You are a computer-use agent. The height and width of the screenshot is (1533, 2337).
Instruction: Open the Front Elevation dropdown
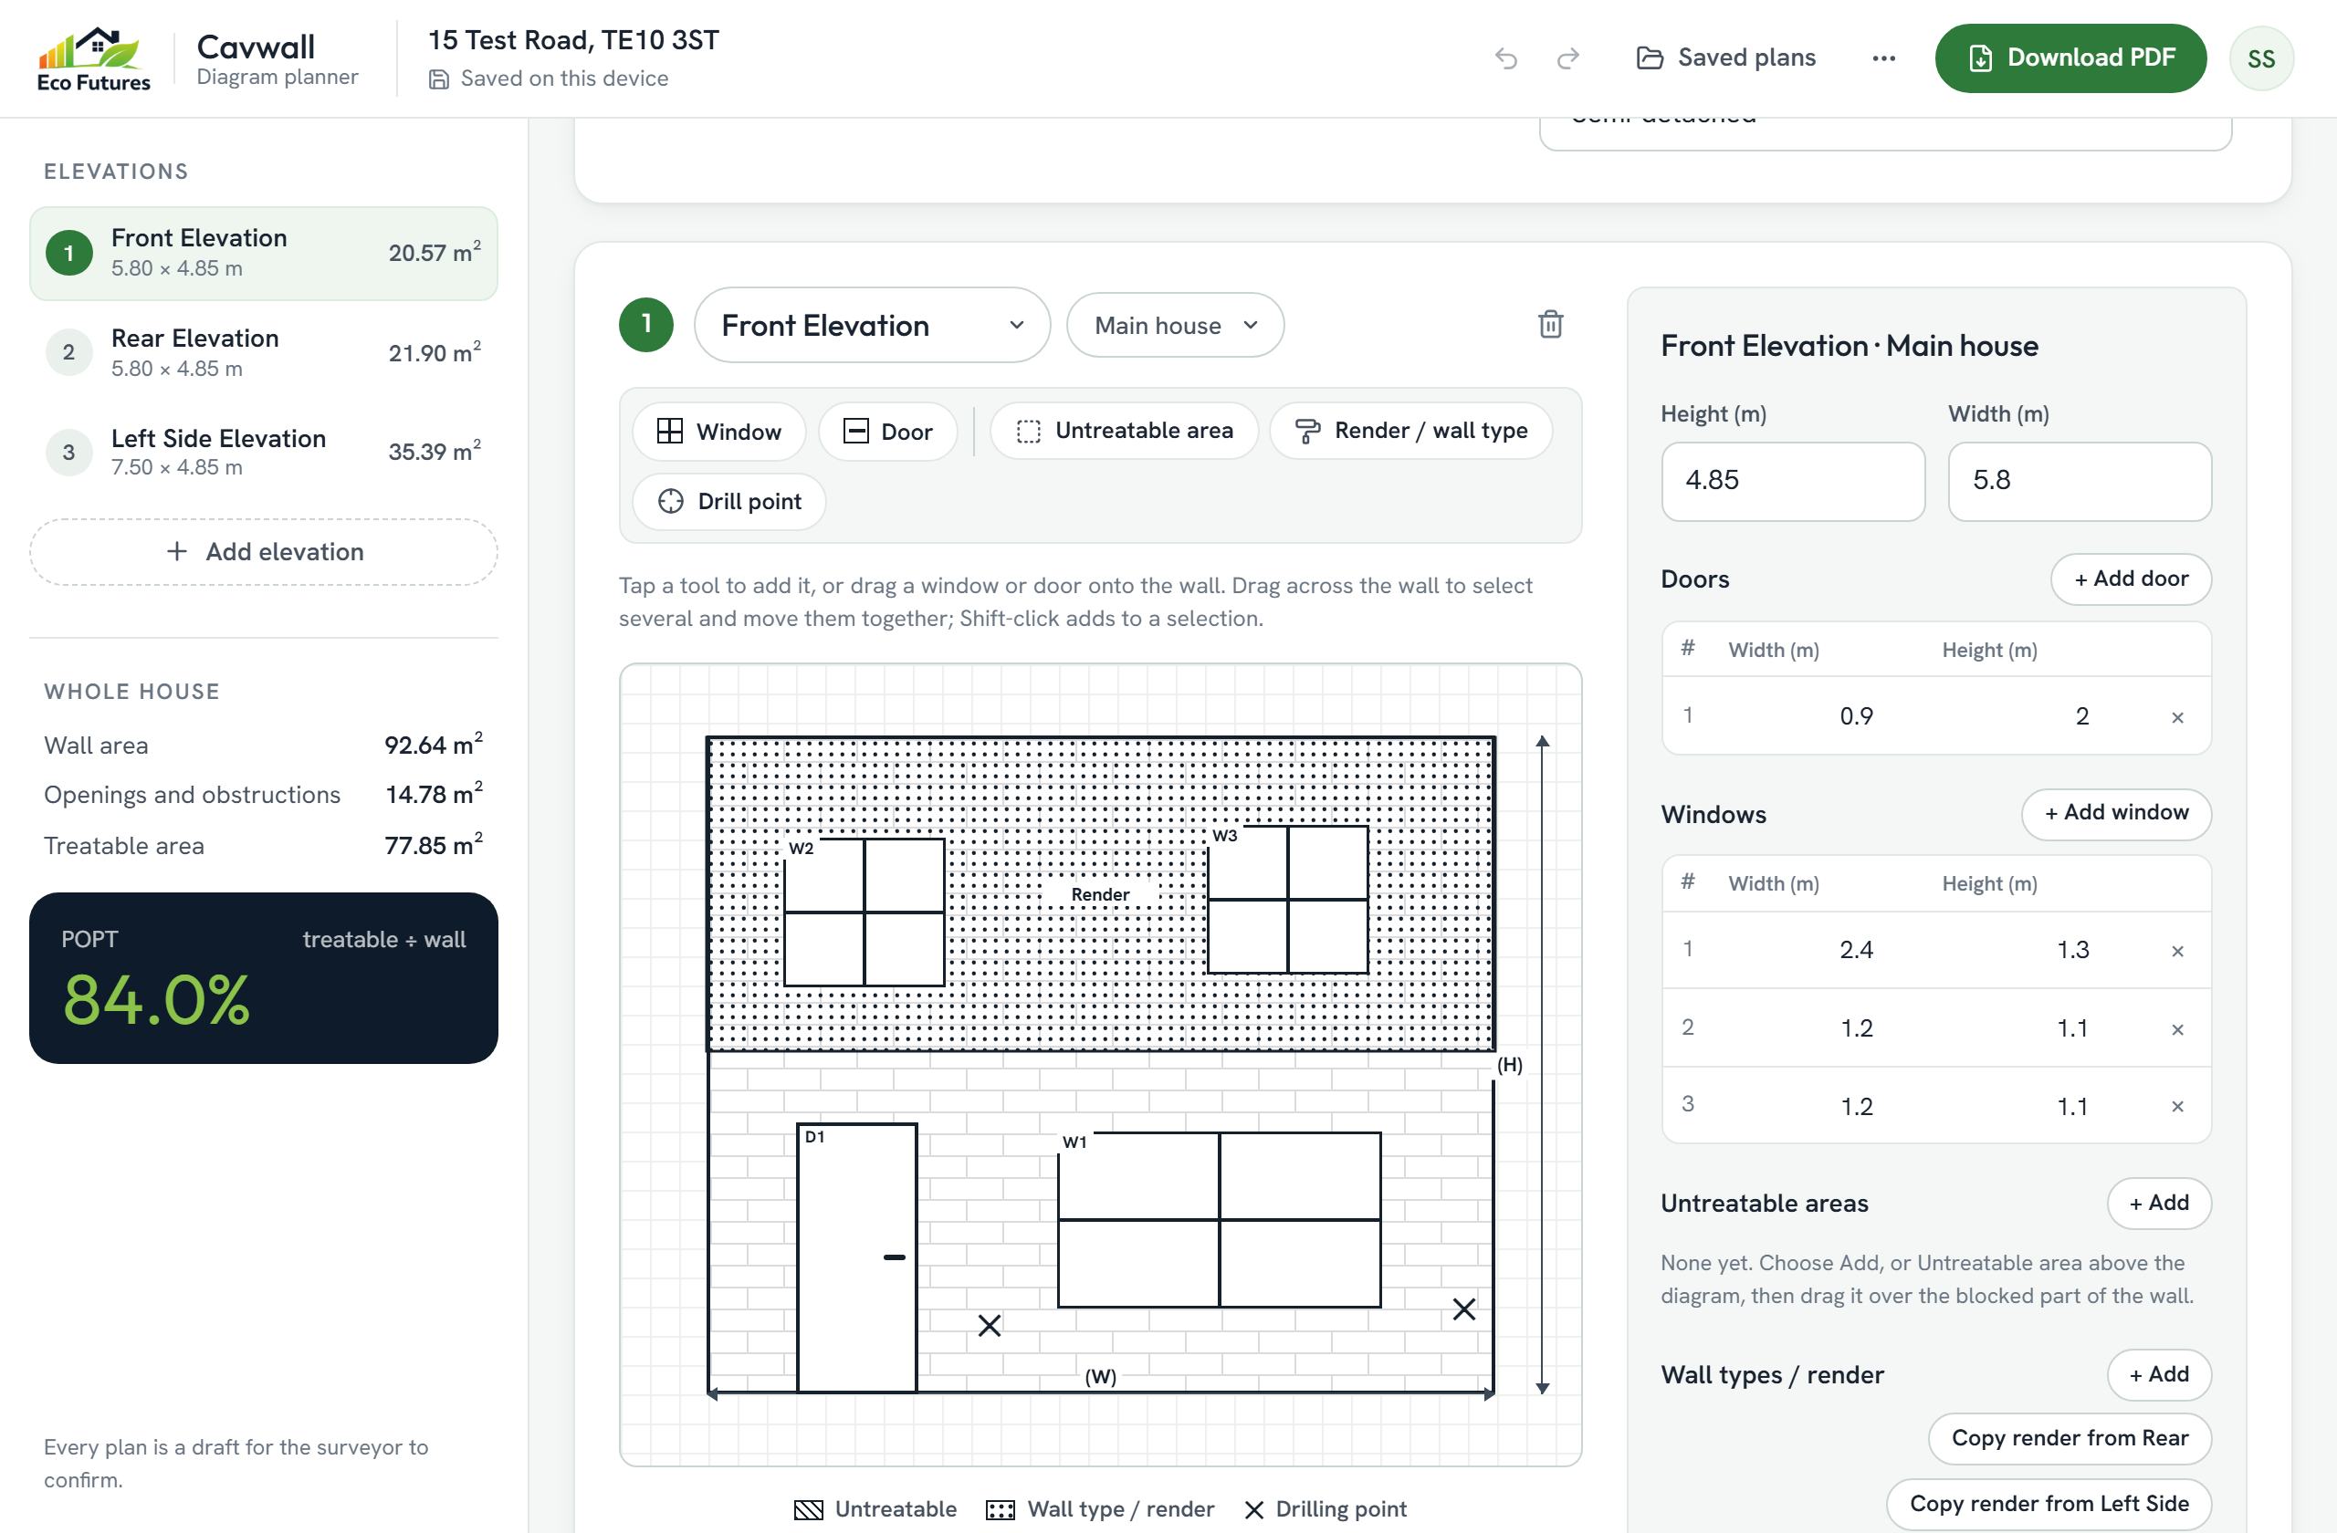click(x=872, y=325)
